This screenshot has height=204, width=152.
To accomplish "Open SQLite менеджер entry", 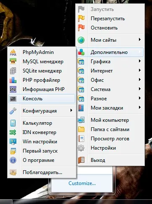I will (42, 71).
